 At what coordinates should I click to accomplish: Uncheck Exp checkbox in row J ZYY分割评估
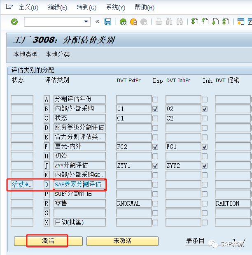(155, 166)
